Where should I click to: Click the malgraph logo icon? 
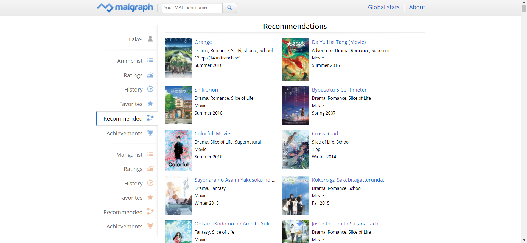(105, 8)
